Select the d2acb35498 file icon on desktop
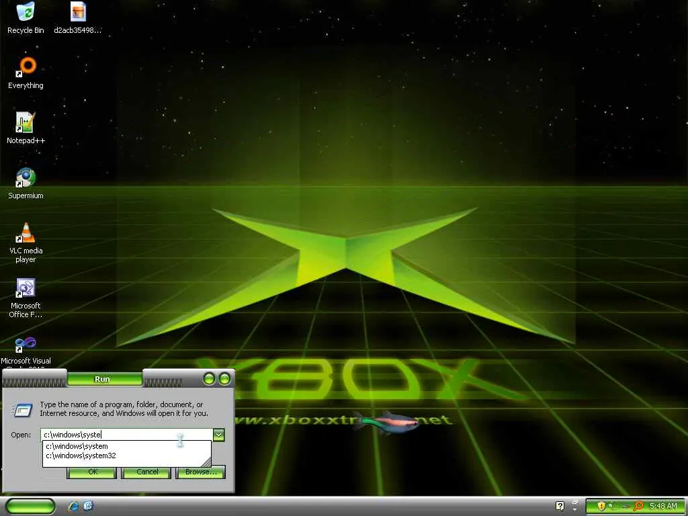This screenshot has width=688, height=516. tap(78, 17)
